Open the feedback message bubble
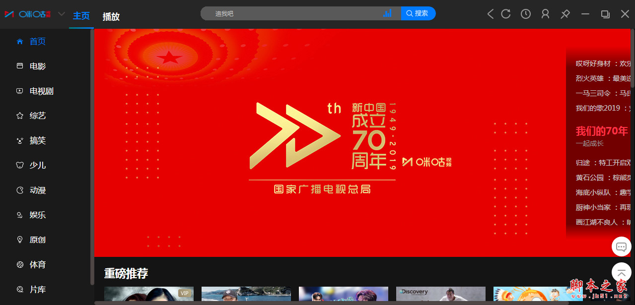635x305 pixels. click(x=621, y=246)
